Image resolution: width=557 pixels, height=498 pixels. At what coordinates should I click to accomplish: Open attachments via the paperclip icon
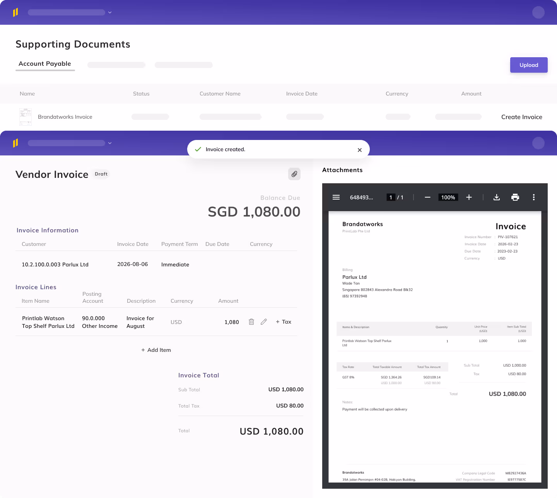tap(294, 174)
